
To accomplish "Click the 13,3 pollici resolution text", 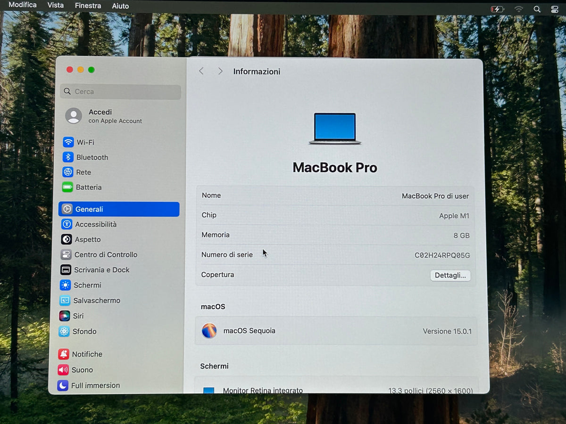I will (431, 391).
